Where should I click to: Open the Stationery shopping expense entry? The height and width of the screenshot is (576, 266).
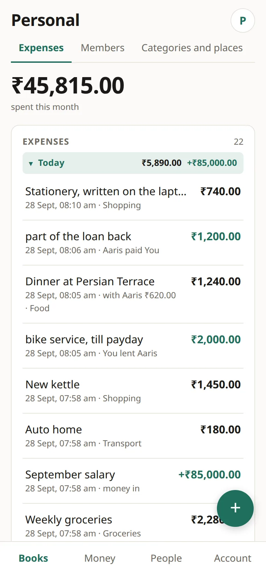(133, 198)
